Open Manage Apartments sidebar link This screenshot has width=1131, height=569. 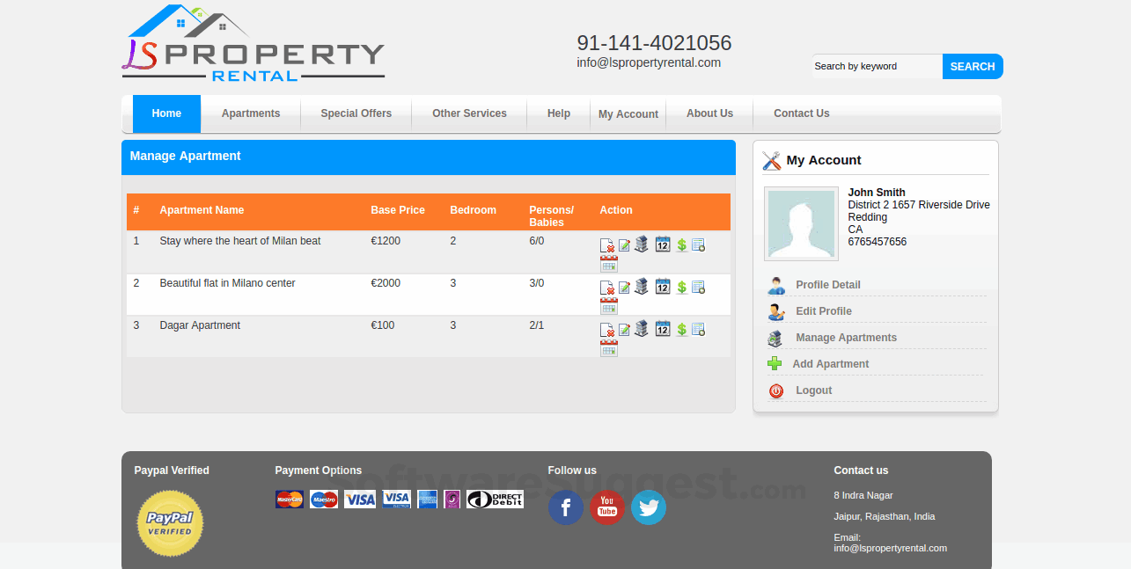(x=847, y=338)
